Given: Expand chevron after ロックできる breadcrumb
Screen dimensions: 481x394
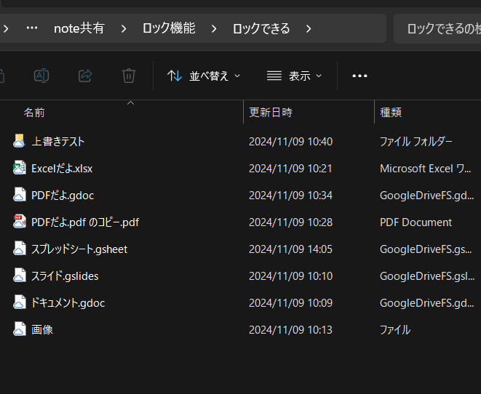Looking at the screenshot, I should point(309,29).
